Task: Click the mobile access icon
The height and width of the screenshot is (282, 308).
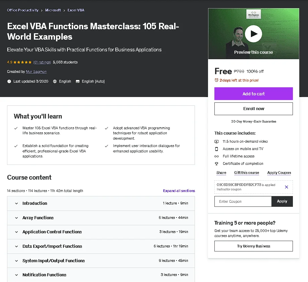Action: point(216,149)
